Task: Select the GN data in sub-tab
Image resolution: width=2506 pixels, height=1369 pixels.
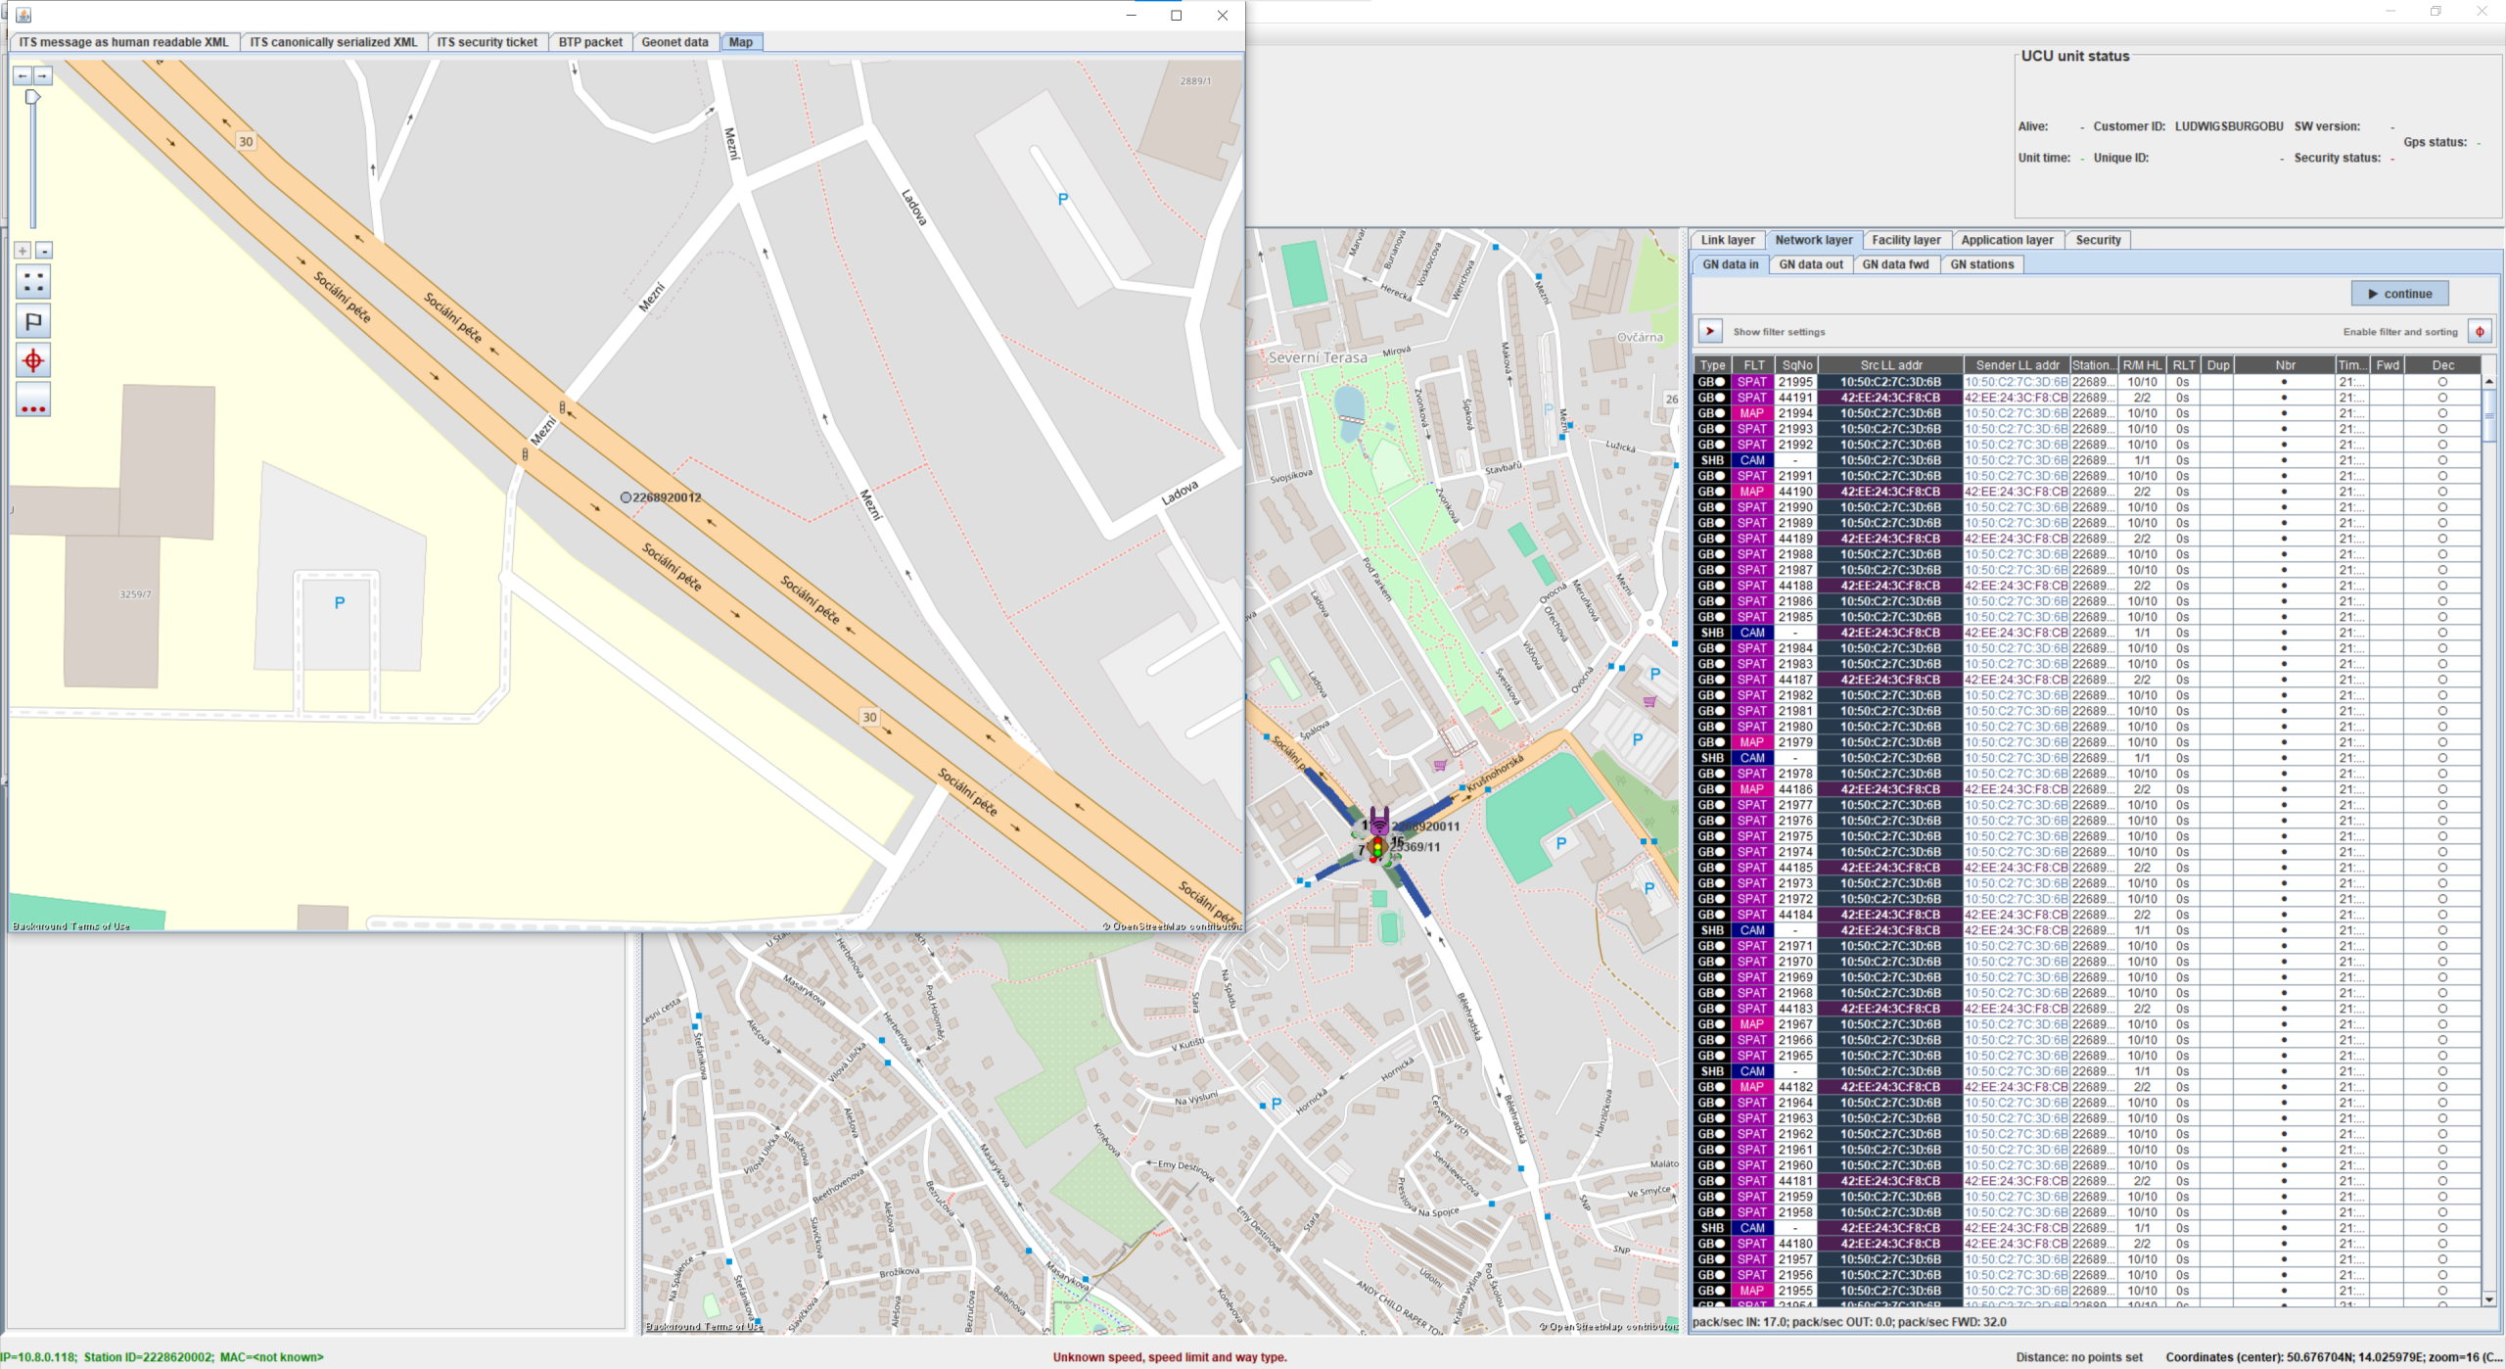Action: [1730, 264]
